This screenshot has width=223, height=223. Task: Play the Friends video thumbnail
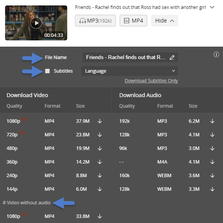[36, 23]
